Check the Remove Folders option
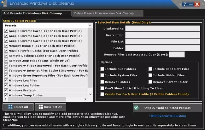The height and width of the screenshot is (130, 205). pos(102,82)
